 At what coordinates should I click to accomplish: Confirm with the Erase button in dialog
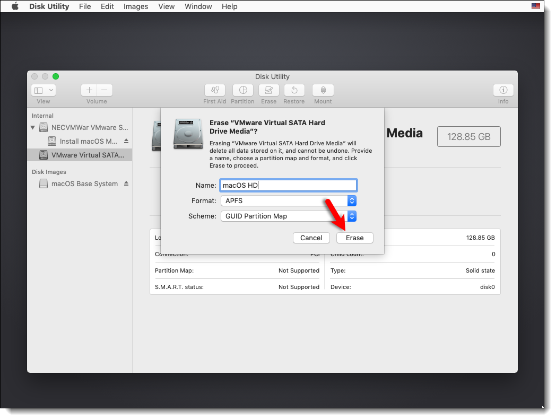(x=354, y=238)
